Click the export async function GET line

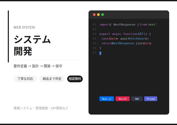pyautogui.click(x=125, y=34)
